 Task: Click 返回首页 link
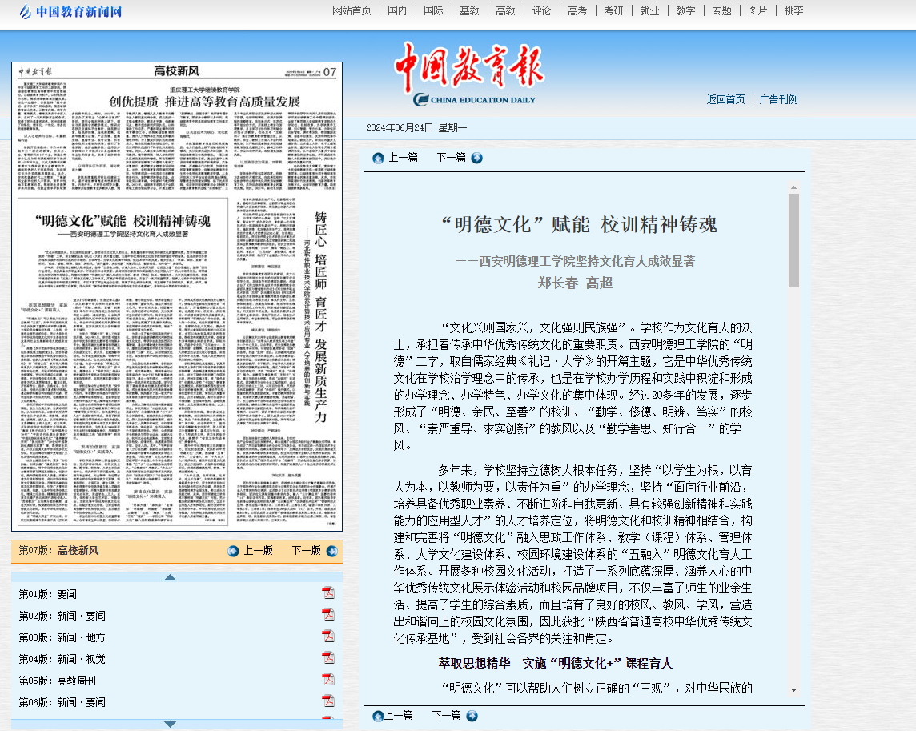pyautogui.click(x=725, y=99)
